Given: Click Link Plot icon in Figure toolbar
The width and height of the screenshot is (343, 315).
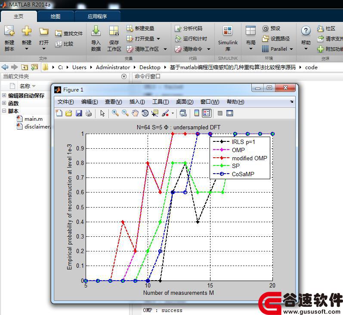Looking at the screenshot, I should pyautogui.click(x=183, y=113).
